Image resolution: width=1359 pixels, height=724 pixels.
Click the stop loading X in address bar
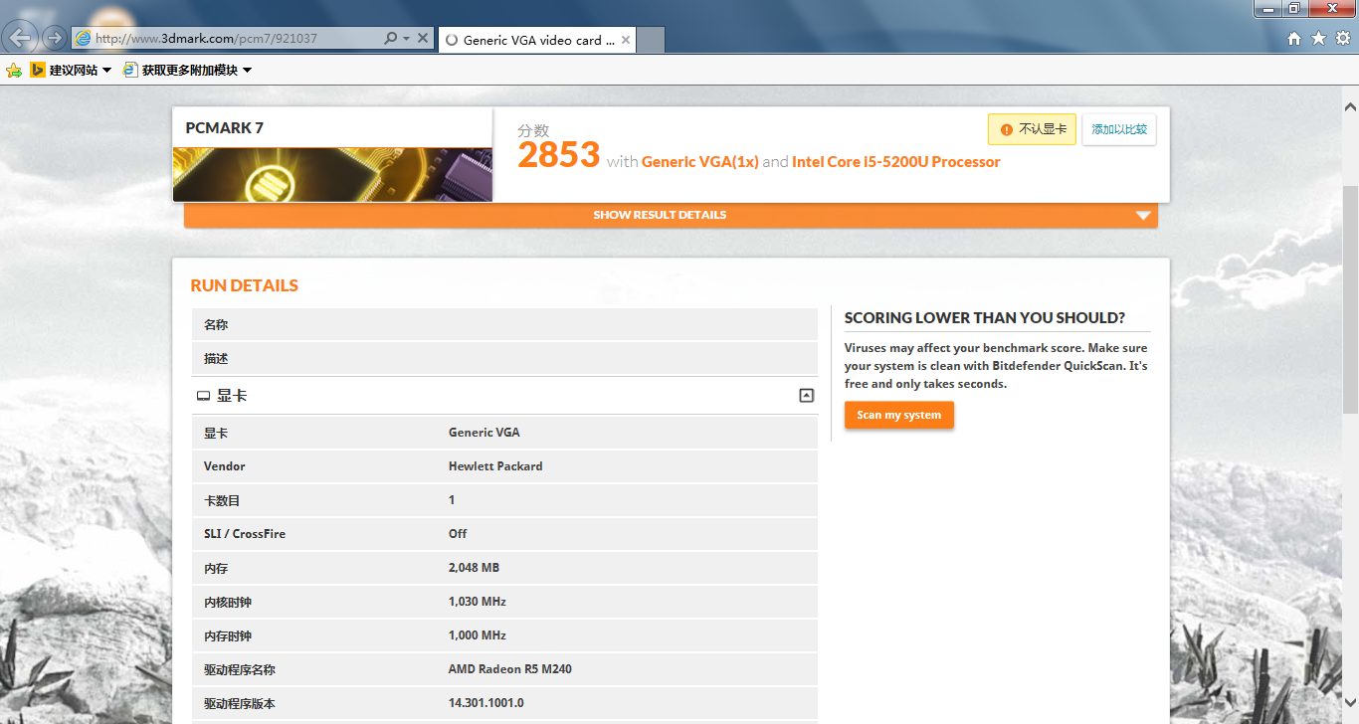coord(423,39)
